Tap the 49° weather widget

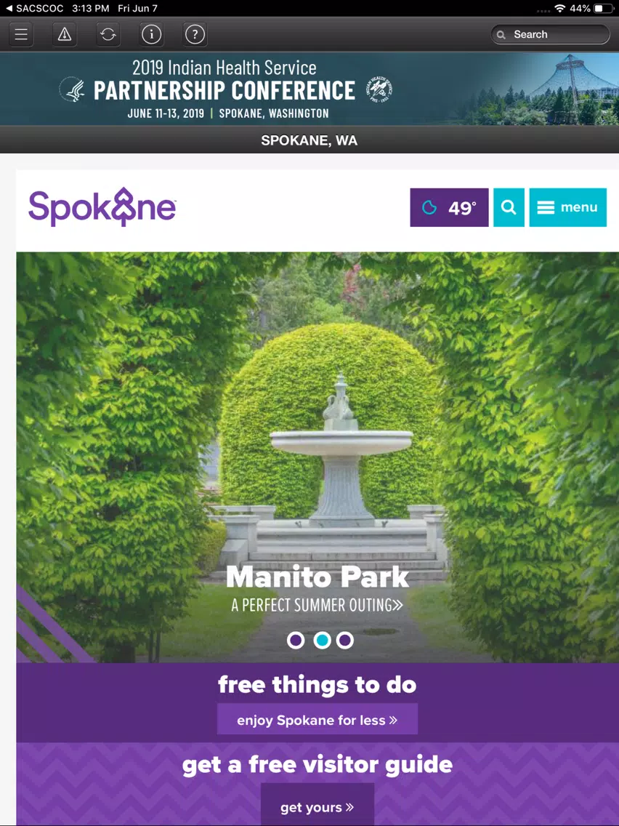point(449,207)
